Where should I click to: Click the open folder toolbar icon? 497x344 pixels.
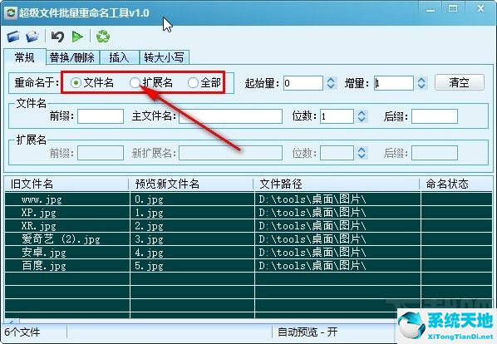pyautogui.click(x=32, y=37)
